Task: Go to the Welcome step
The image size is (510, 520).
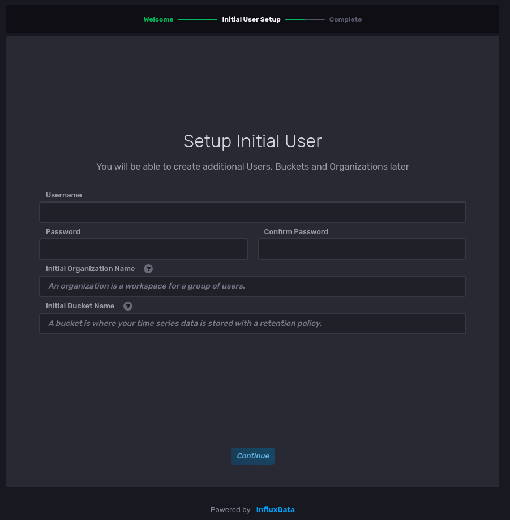Action: pos(158,19)
